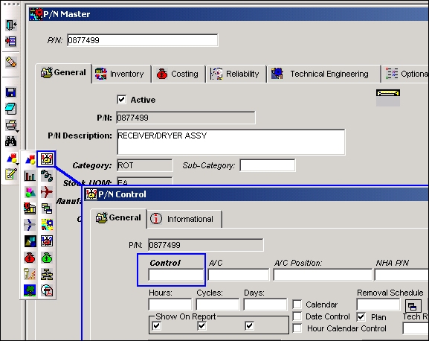Click the hierarchy org chart palette icon
Screen dimensions: 429x341
(x=47, y=274)
